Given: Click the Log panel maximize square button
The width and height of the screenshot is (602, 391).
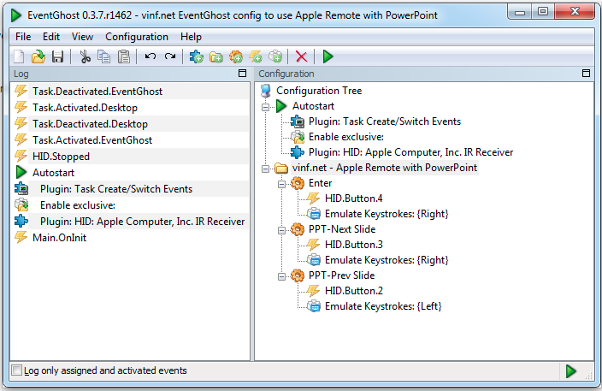Looking at the screenshot, I should point(242,74).
